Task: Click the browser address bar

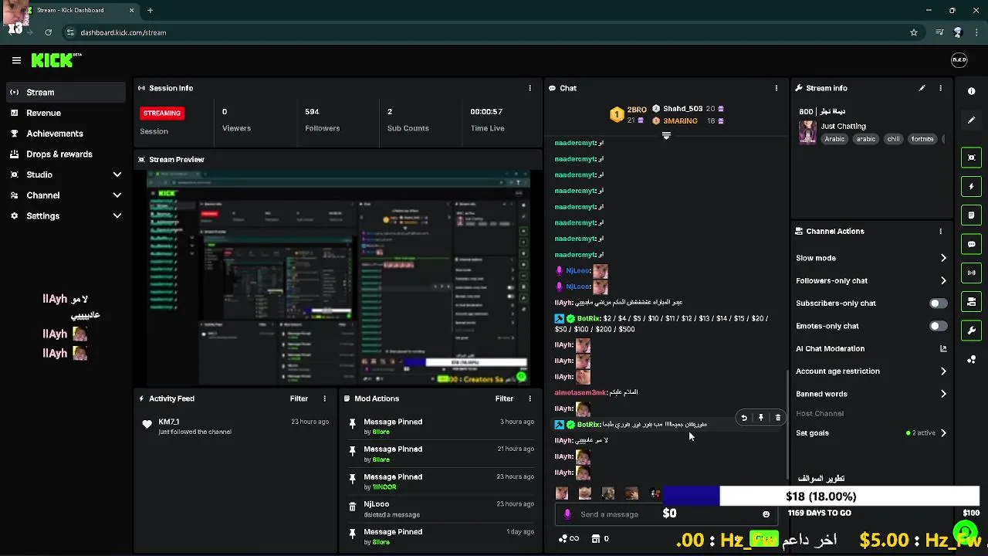Action: (486, 32)
